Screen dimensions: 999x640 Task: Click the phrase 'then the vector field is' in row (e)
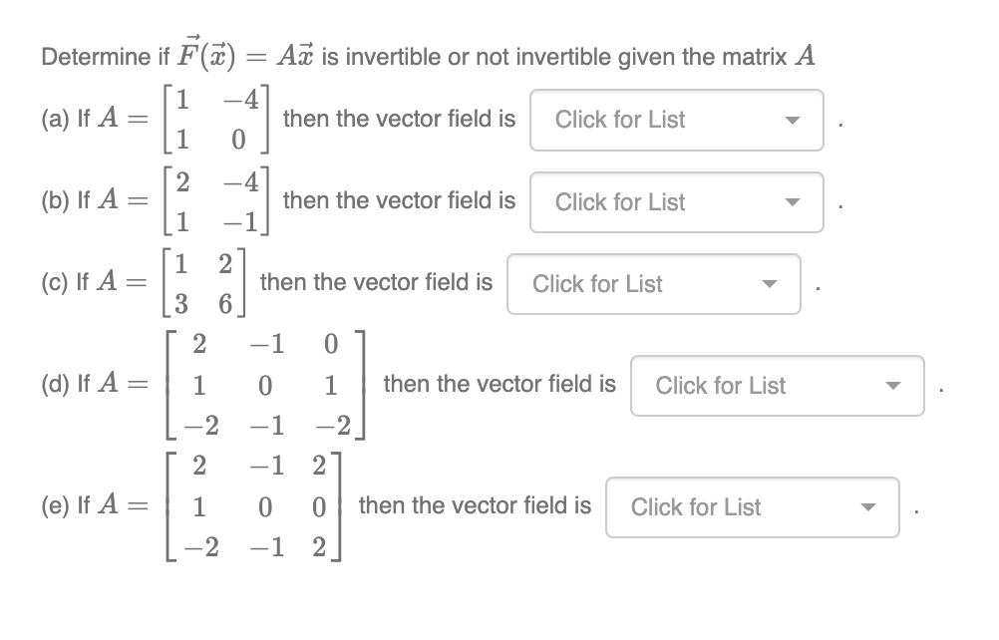tap(476, 505)
